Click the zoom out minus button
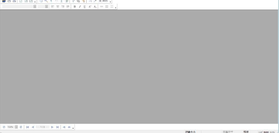The image size is (279, 133). (x=4, y=127)
